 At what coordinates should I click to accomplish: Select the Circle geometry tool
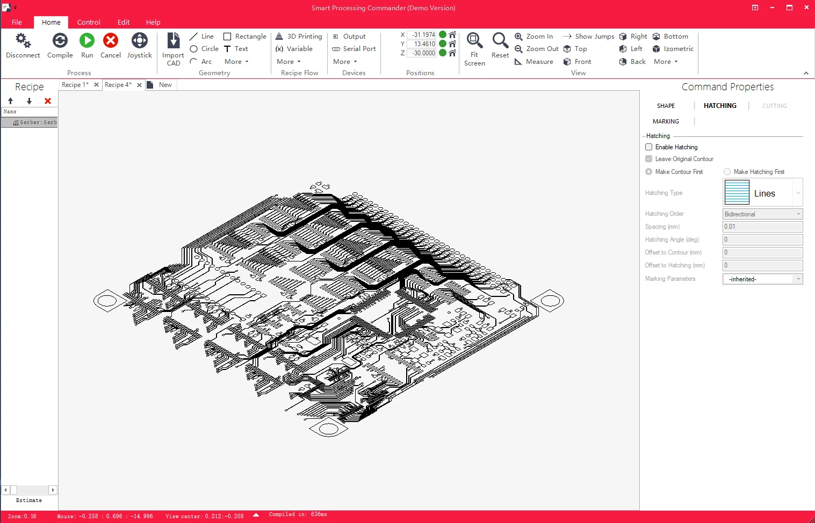(204, 49)
